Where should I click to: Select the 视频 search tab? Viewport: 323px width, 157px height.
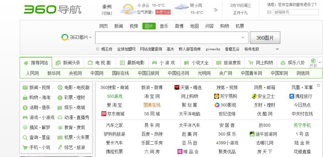point(134,26)
